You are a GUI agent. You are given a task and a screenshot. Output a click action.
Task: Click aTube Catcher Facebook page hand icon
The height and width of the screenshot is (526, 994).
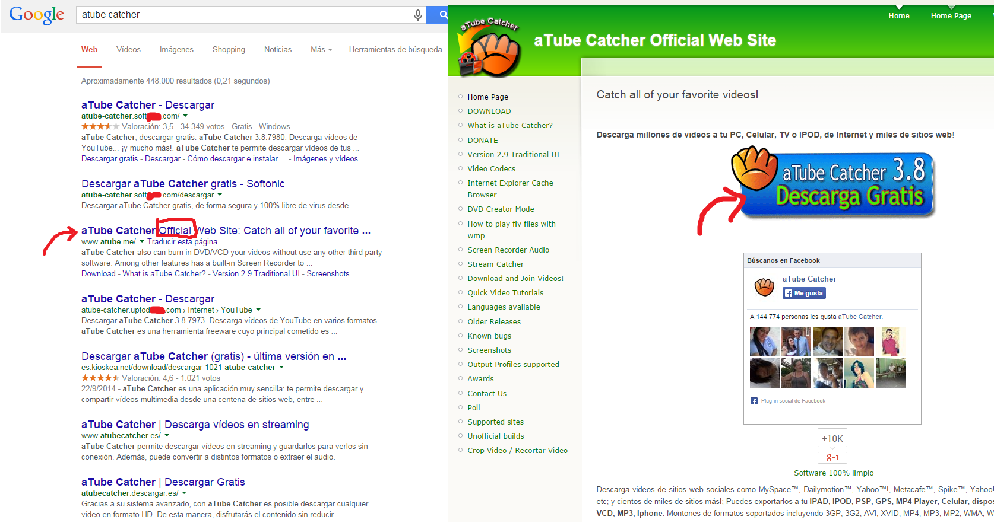pos(764,286)
